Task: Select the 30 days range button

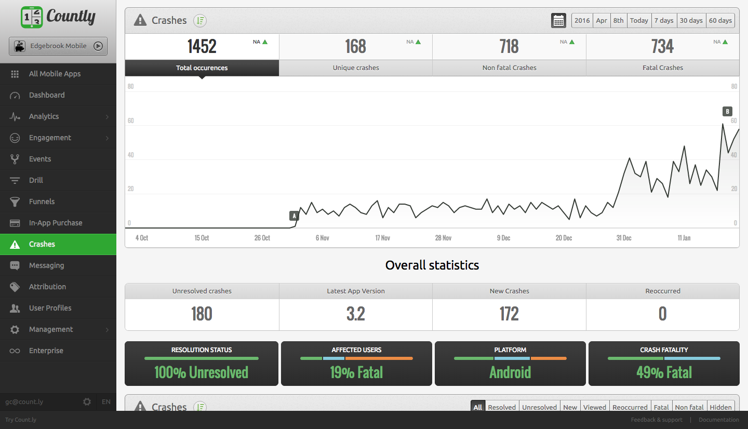Action: coord(691,21)
